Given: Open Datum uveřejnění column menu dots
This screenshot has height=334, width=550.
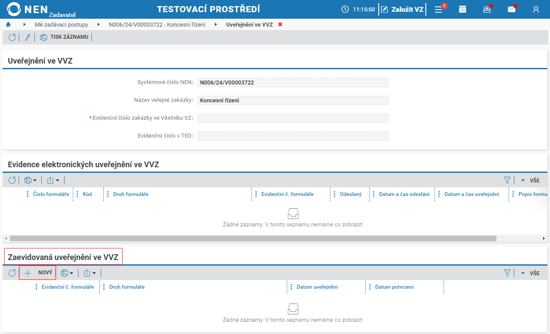Looking at the screenshot, I should click(292, 287).
